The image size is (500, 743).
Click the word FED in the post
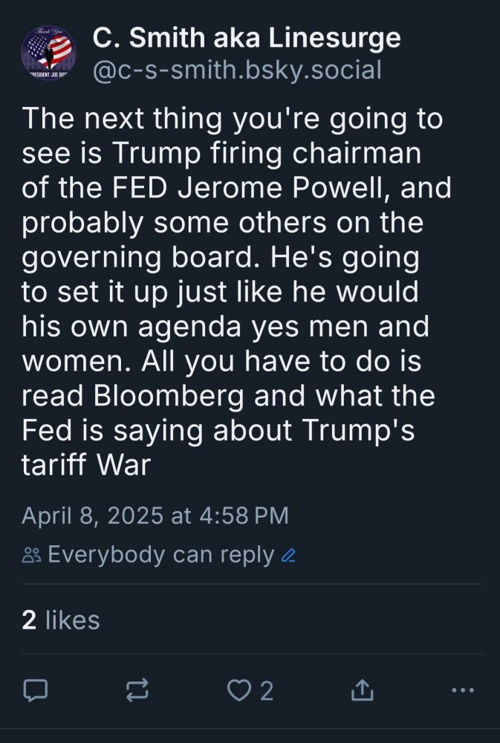click(140, 188)
